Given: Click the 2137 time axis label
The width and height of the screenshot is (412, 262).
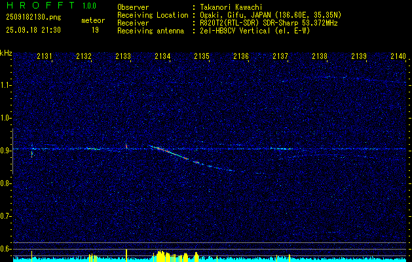Looking at the screenshot, I should point(280,56).
